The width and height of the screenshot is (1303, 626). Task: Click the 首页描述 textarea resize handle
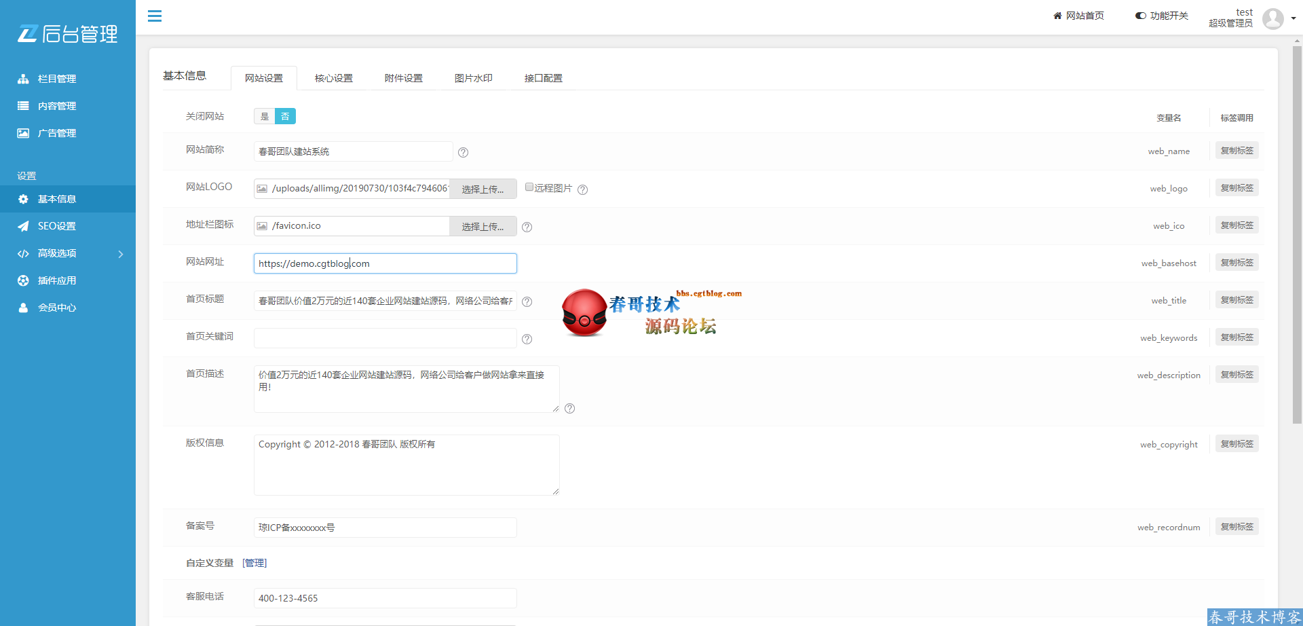(x=555, y=409)
